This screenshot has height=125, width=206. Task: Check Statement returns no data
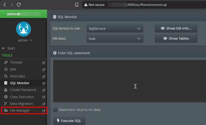pos(55,110)
